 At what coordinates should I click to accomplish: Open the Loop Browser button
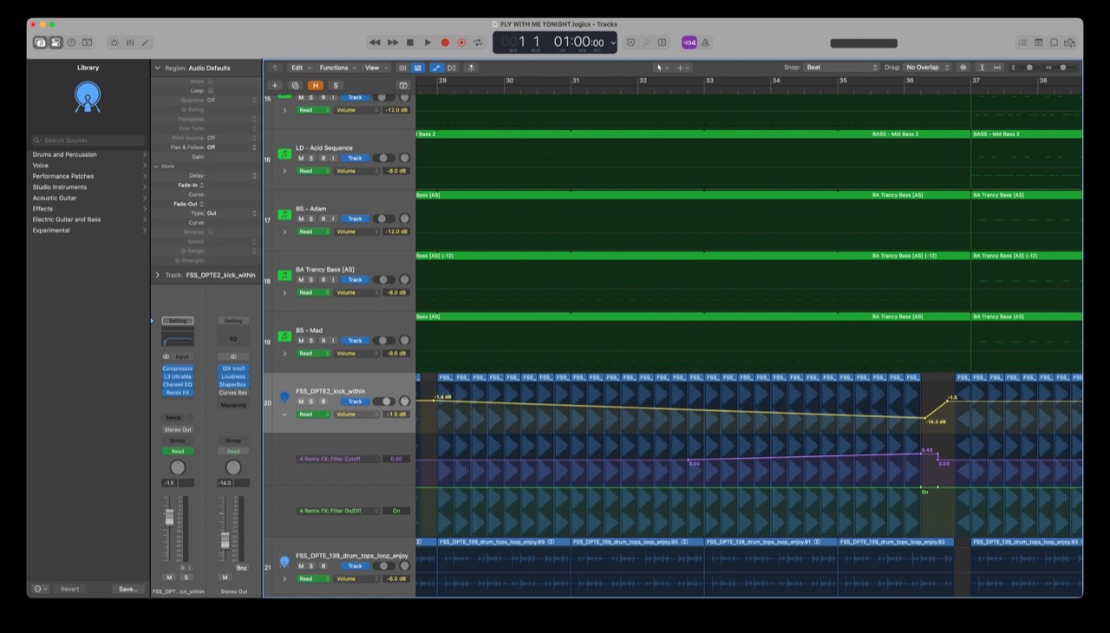click(1054, 42)
